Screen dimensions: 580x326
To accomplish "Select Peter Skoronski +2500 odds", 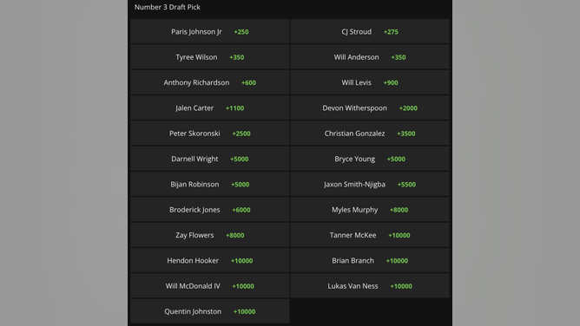I will pyautogui.click(x=210, y=134).
